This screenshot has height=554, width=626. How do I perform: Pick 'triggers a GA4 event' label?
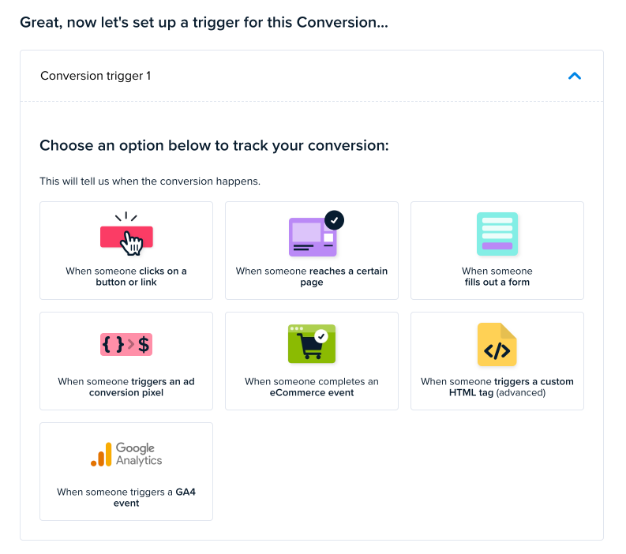click(x=126, y=497)
